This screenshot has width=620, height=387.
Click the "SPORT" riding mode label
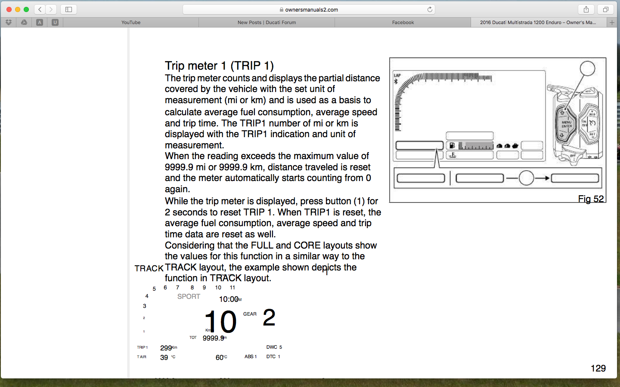point(189,297)
